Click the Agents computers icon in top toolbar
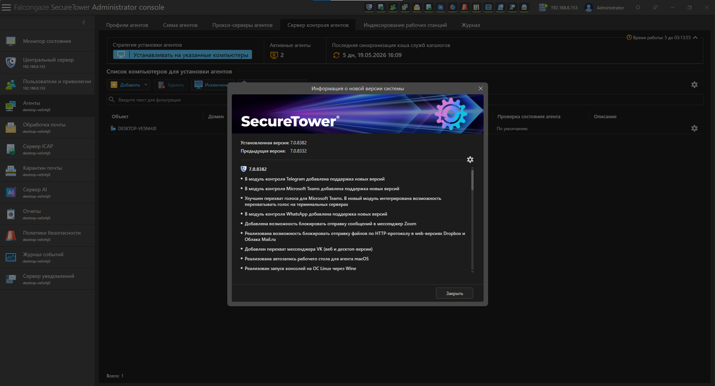Screen dimensions: 715x386 click(405, 7)
